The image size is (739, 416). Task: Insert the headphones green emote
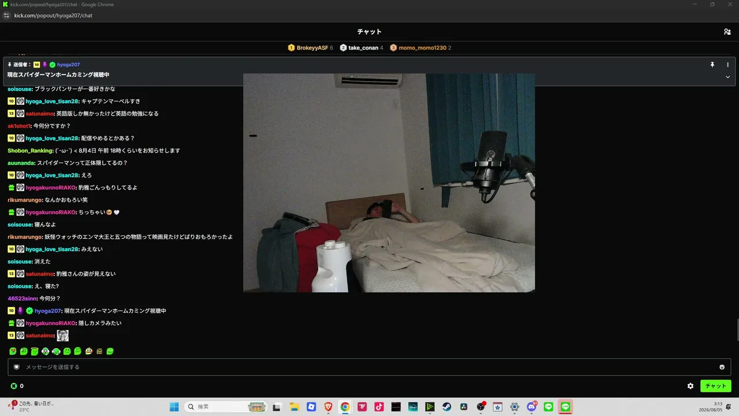(x=56, y=351)
